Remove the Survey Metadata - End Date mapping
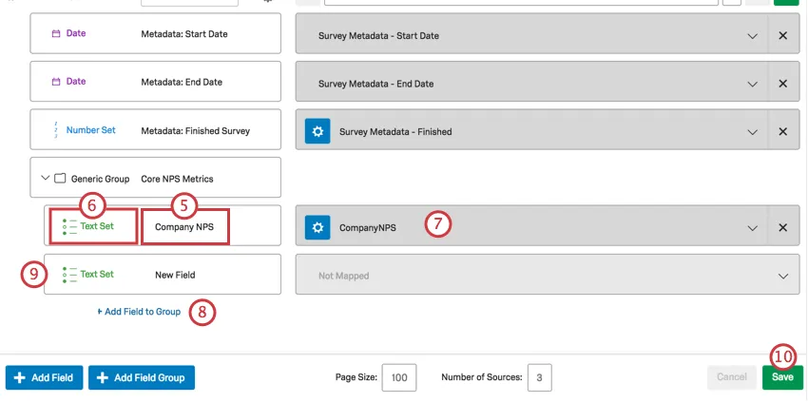The image size is (808, 403). pyautogui.click(x=783, y=84)
